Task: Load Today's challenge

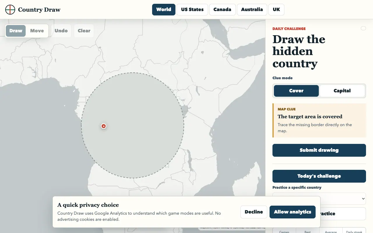Action: click(319, 176)
